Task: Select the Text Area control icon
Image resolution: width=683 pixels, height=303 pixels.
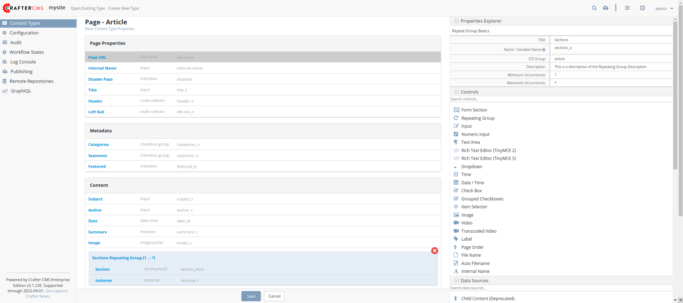Action: tap(456, 142)
